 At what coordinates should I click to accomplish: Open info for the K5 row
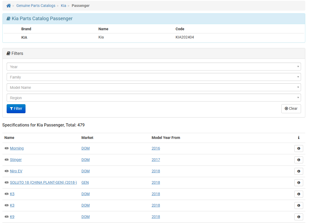tap(299, 194)
